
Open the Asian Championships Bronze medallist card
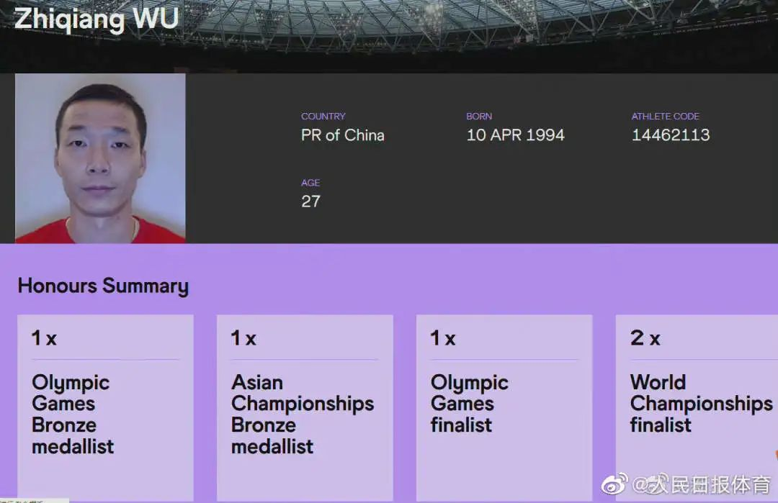pos(305,407)
